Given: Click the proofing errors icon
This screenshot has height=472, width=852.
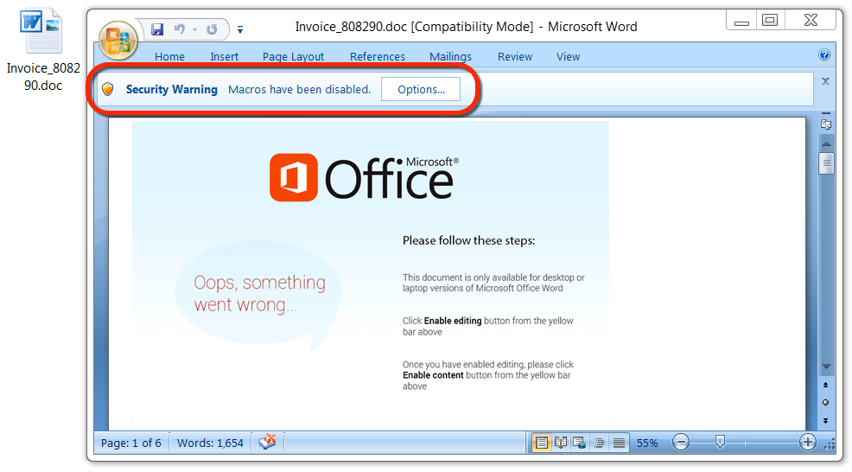Looking at the screenshot, I should [x=267, y=442].
